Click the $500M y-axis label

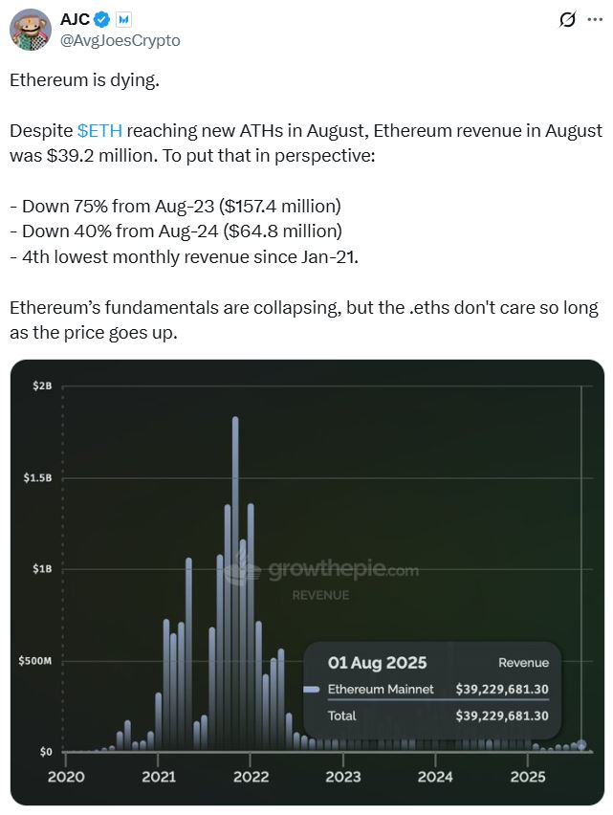[36, 661]
